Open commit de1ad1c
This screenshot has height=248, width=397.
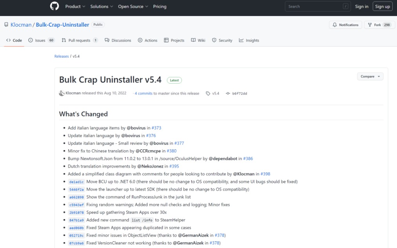76,182
